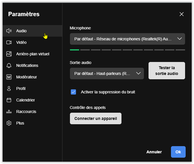
Task: Open the Microphone device dropdown
Action: tap(124, 39)
